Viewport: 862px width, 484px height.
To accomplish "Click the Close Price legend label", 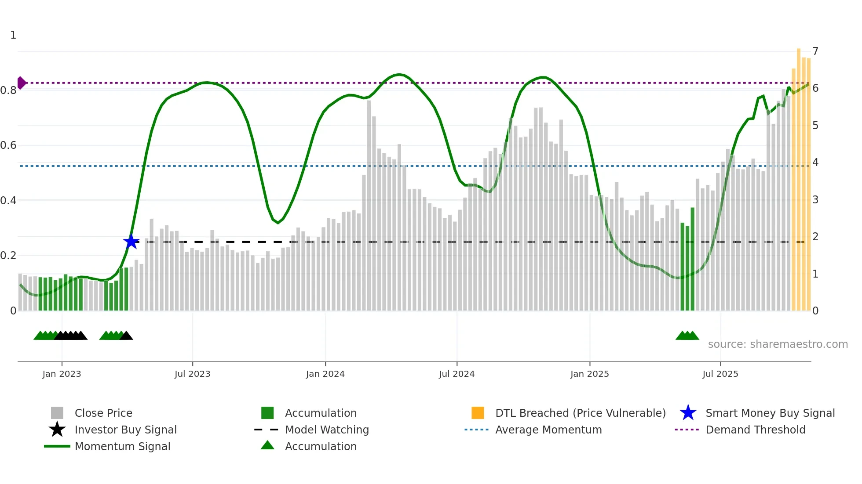I will pyautogui.click(x=103, y=413).
